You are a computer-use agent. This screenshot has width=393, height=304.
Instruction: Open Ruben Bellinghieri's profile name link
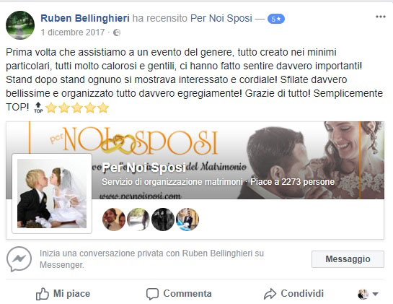[85, 18]
